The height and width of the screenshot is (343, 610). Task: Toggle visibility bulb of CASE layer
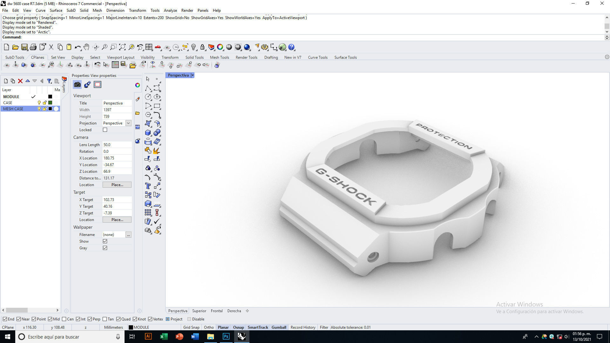pos(39,103)
